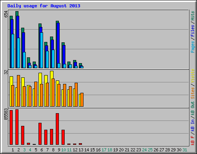
Task: Select day 23 on the date axis
Action: point(139,150)
